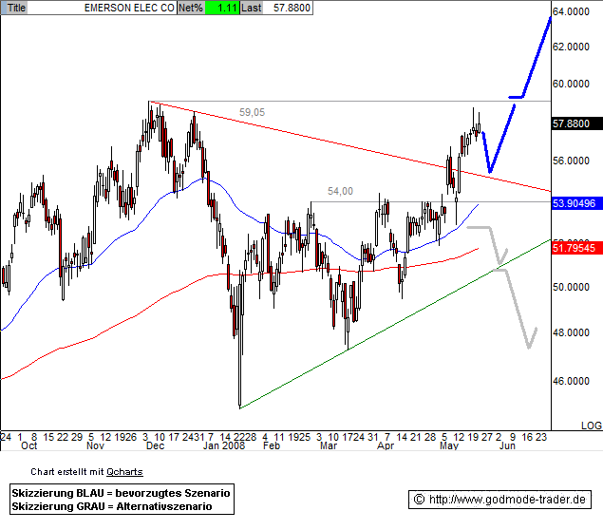
Task: Click the Skizzierung GRAU legend line
Action: point(112,506)
